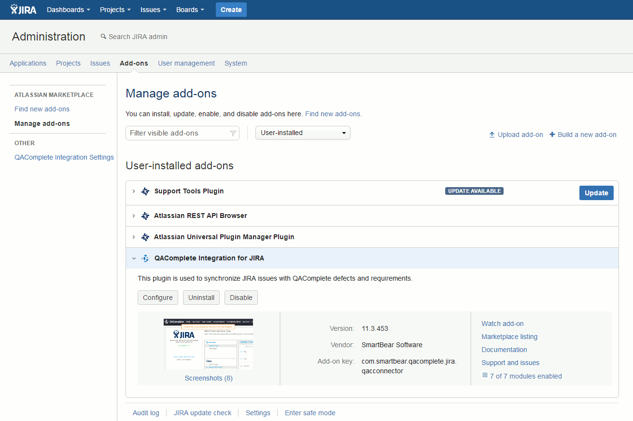Click the Universal Plugin Manager puzzle icon
Viewport: 633px width, 421px height.
point(145,237)
